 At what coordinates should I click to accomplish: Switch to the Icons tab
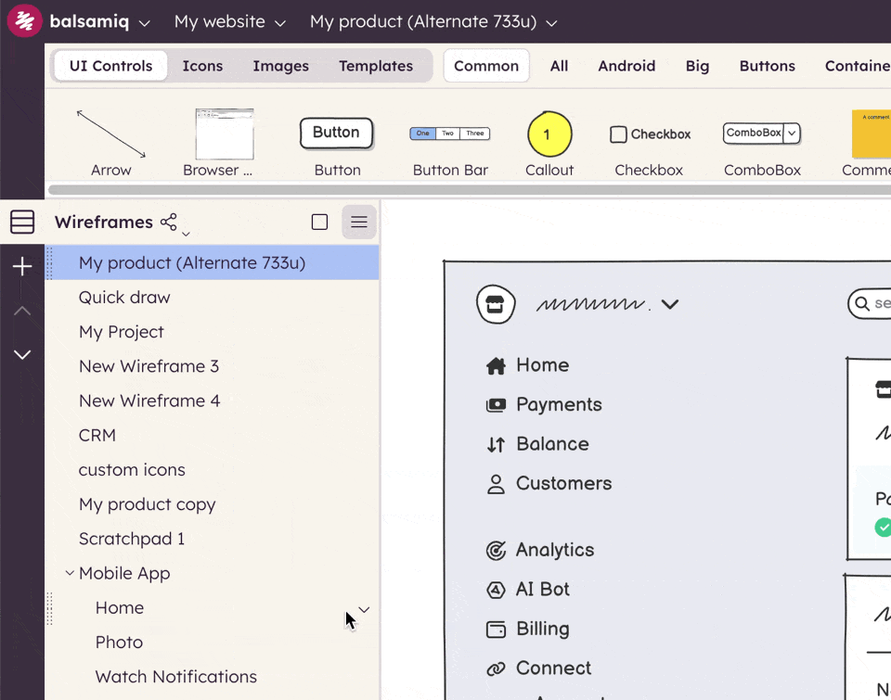202,66
